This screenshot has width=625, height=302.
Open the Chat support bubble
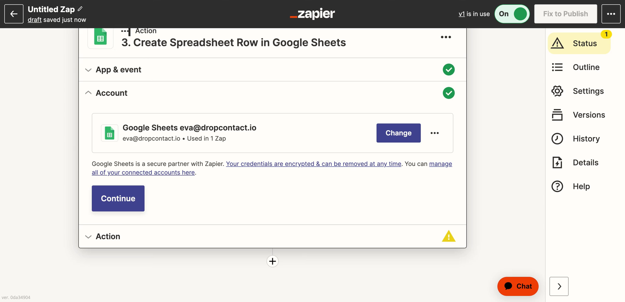click(518, 286)
